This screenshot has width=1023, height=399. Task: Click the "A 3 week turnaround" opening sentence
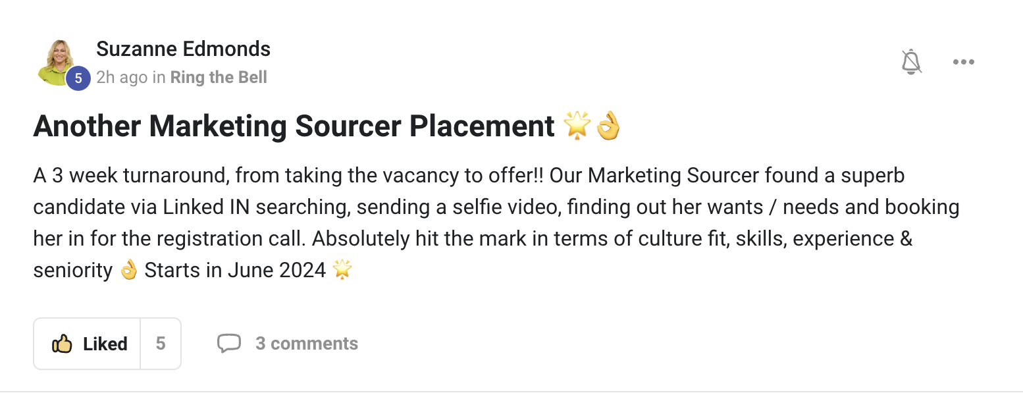(130, 176)
